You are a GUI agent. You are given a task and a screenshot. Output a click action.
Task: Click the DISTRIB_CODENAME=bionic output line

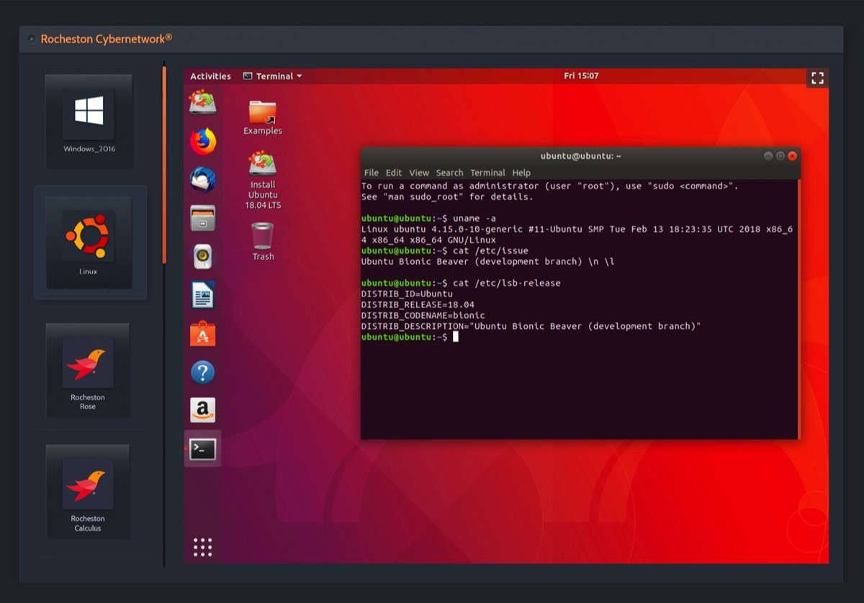423,315
